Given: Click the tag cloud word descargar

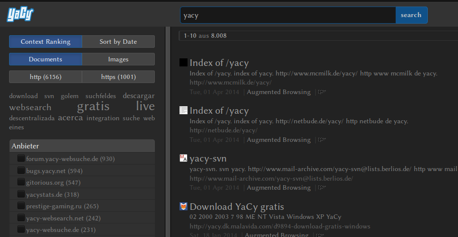Looking at the screenshot, I should coord(139,96).
